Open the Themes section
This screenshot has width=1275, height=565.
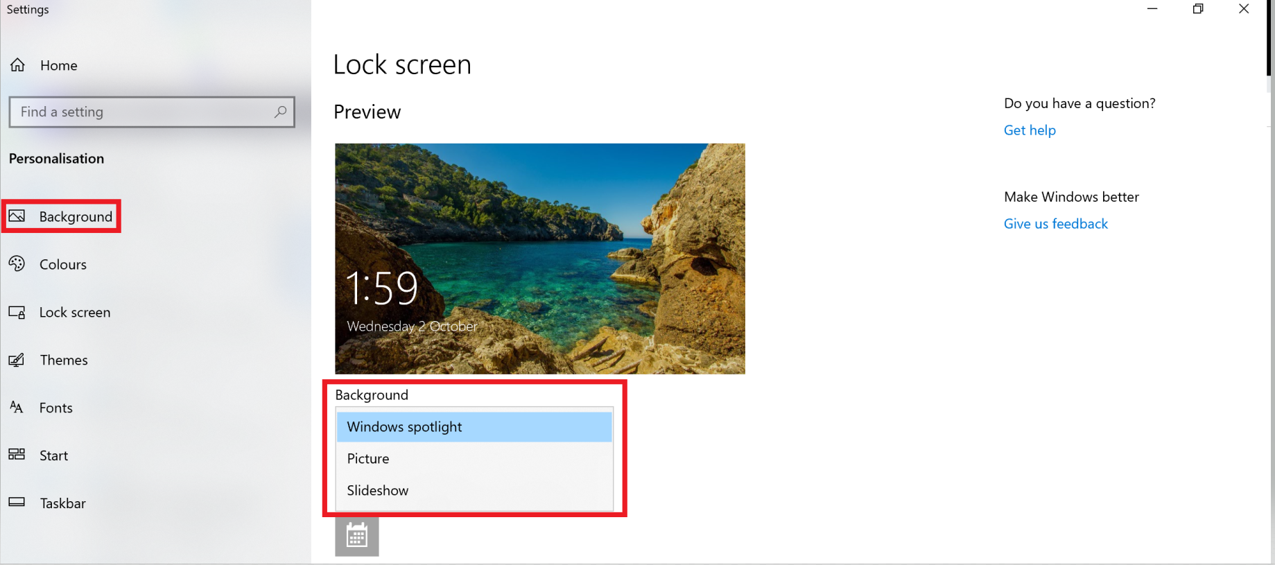(64, 360)
